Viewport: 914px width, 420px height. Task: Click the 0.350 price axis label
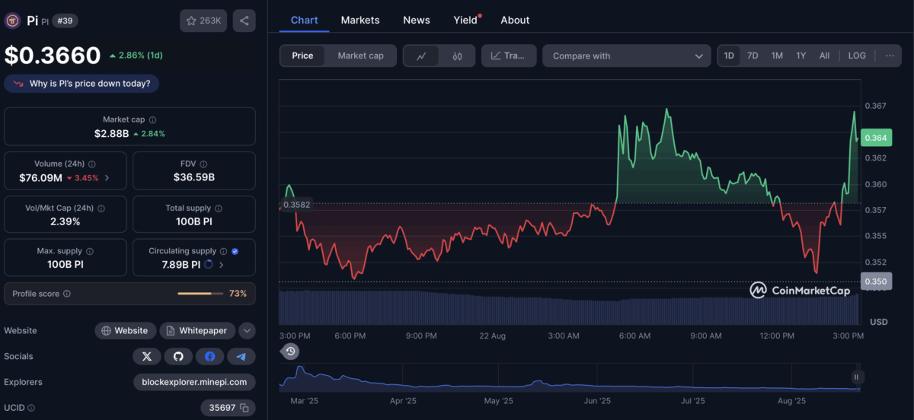point(876,282)
